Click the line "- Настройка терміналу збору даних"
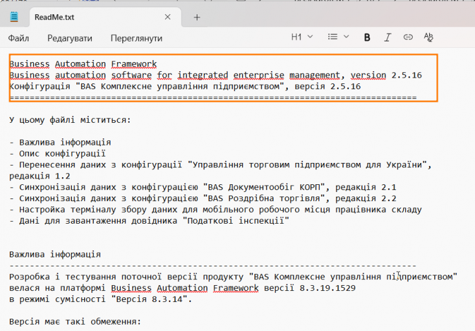 (215, 209)
